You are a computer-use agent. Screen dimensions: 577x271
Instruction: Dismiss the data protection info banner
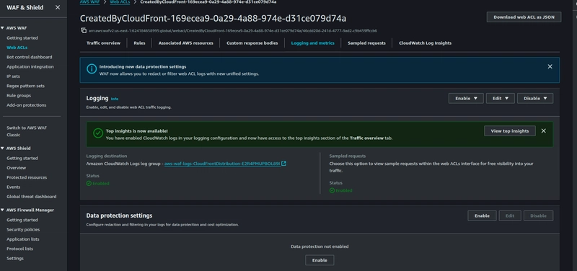550,66
